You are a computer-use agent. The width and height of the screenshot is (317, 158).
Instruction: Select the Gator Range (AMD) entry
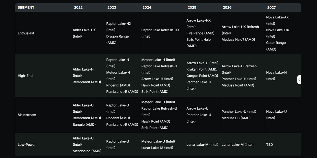(x=276, y=46)
